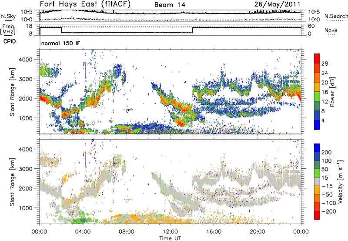Click the light green 12–16 dB Power colorbar segment
The image size is (348, 241).
pos(317,97)
